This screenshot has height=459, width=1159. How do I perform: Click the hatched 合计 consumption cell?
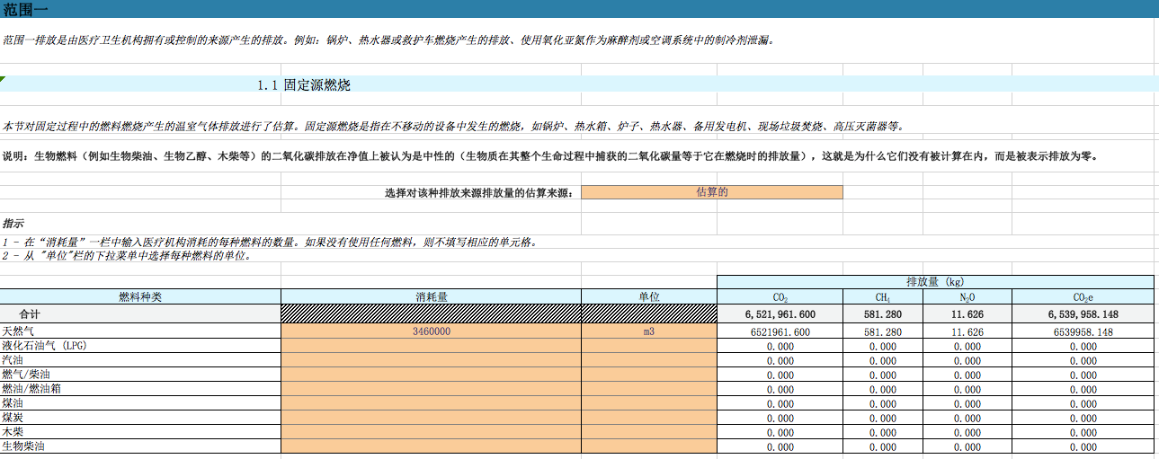click(431, 314)
